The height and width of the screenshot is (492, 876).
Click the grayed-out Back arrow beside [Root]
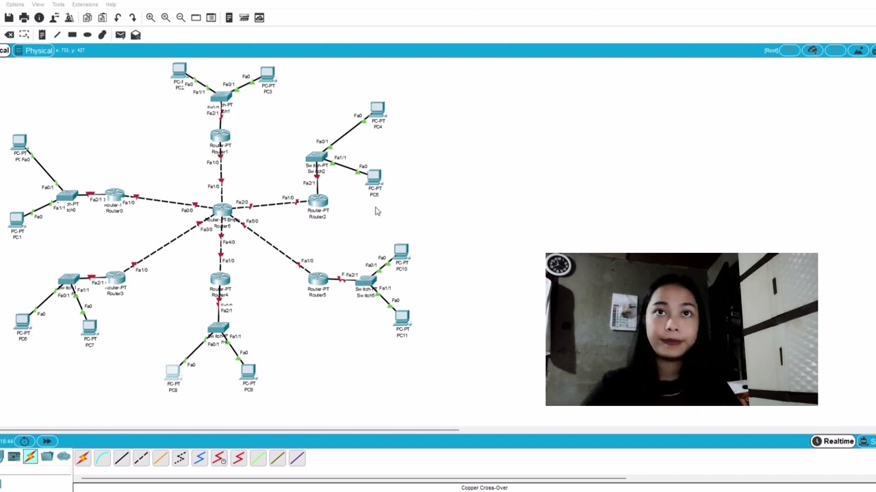(x=790, y=51)
